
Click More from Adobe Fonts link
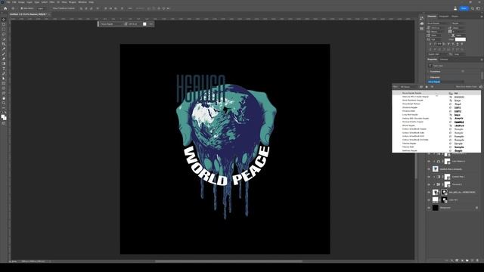tap(467, 87)
